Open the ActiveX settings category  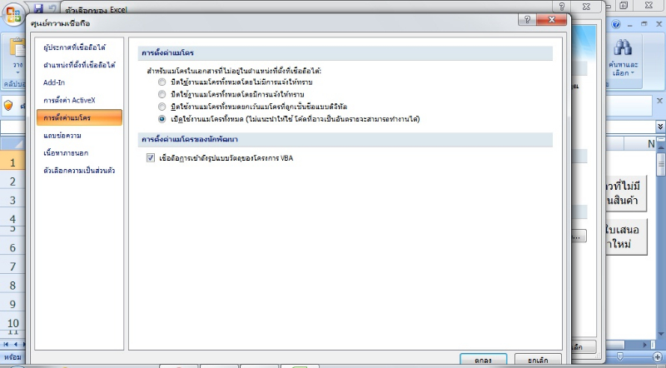[70, 100]
